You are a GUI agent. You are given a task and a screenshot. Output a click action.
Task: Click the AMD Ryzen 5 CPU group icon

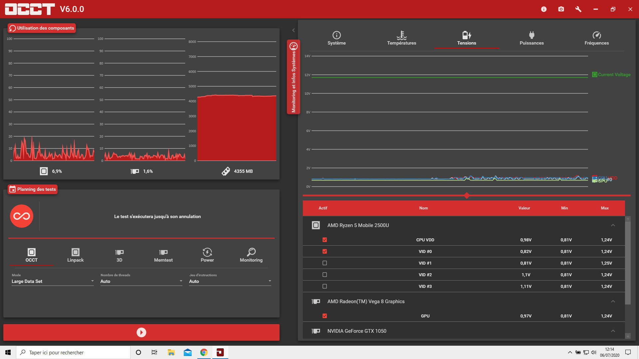click(316, 225)
